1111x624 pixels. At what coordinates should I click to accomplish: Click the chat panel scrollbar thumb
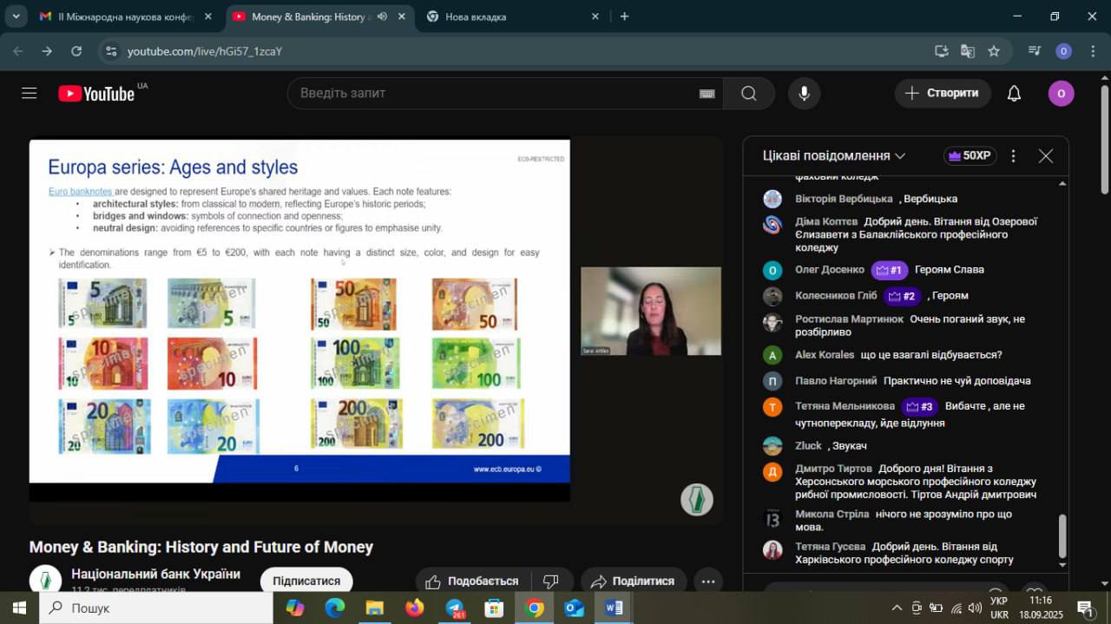pos(1062,535)
